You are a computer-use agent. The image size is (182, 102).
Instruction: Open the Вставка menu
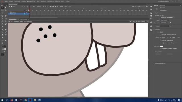click(x=24, y=2)
